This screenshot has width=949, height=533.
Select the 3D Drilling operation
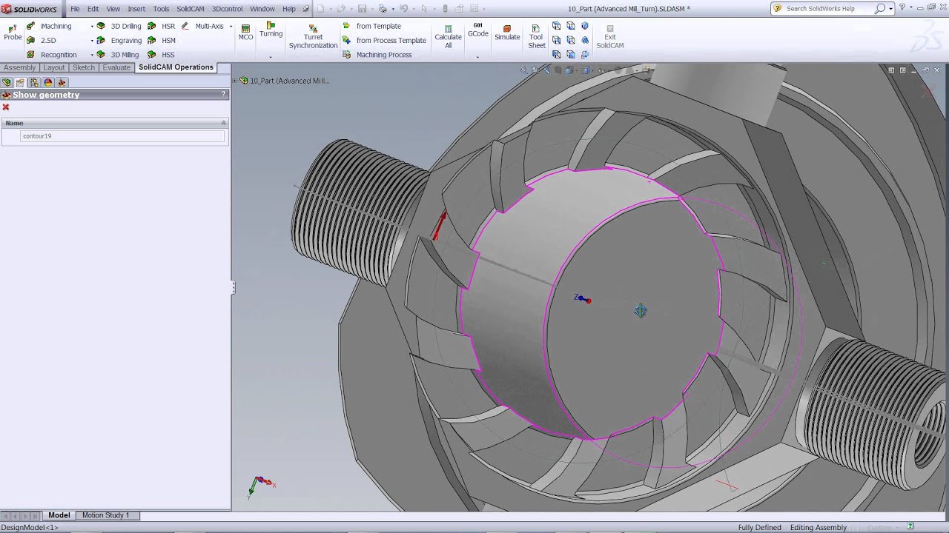point(119,26)
